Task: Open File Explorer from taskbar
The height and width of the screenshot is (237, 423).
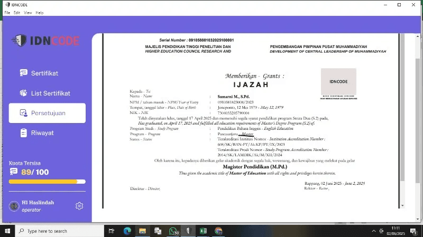Action: point(142,231)
